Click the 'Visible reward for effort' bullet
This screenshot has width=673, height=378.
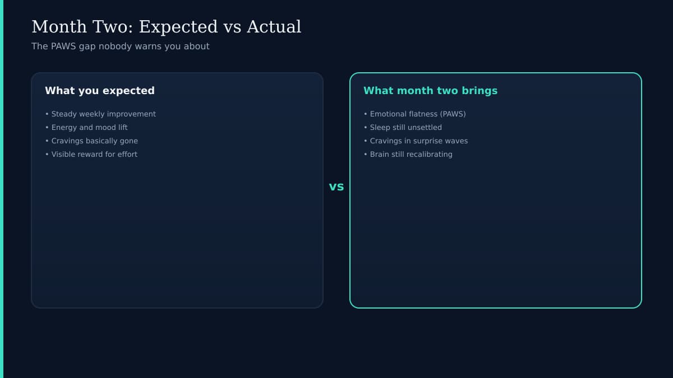[91, 155]
